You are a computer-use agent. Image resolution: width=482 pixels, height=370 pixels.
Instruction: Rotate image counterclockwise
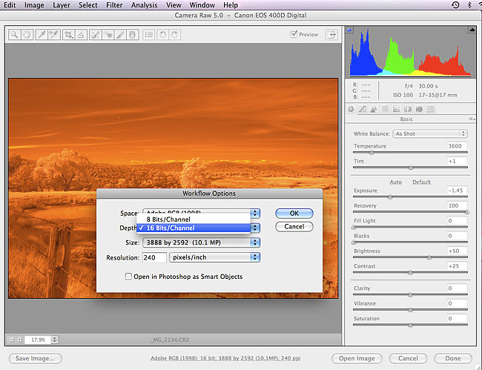(x=163, y=34)
